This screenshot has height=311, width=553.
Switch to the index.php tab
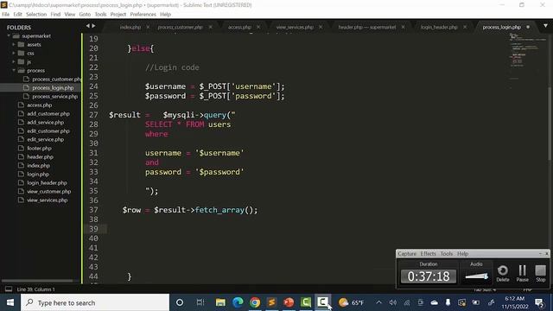point(130,27)
